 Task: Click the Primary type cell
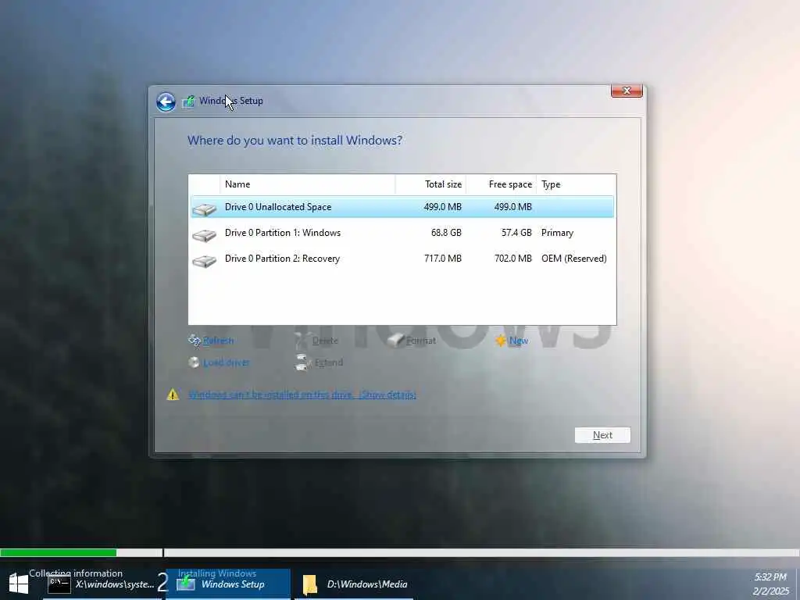tap(557, 233)
